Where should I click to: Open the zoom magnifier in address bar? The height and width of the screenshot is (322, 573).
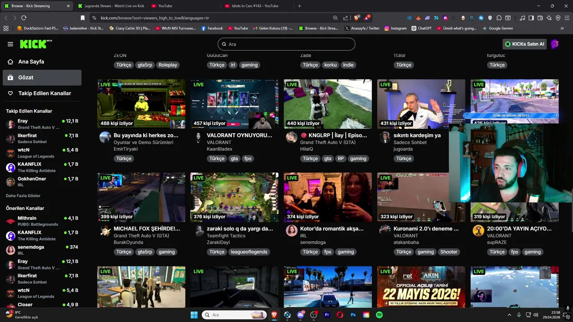pyautogui.click(x=335, y=18)
